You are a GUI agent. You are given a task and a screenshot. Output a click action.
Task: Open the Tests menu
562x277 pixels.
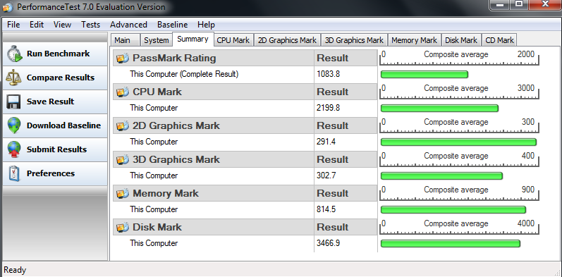90,25
